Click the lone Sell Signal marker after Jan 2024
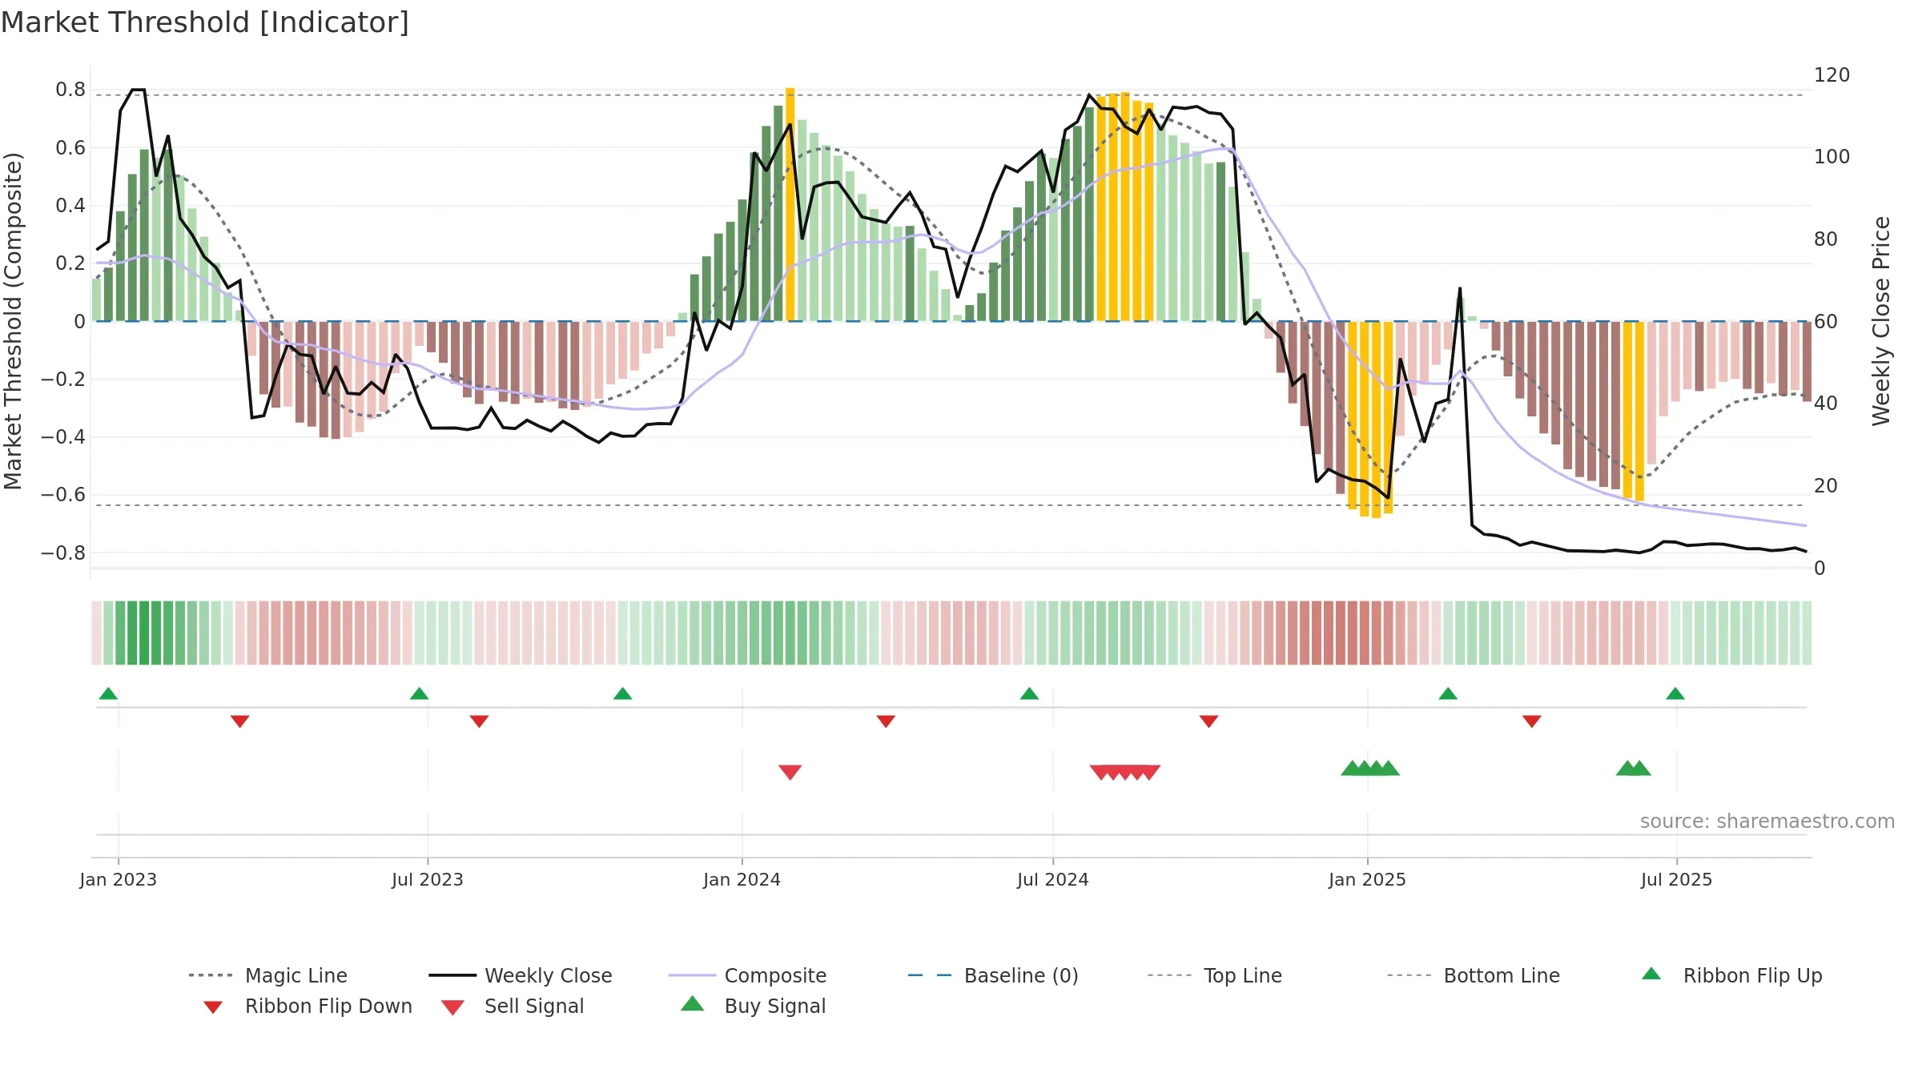1922x1081 pixels. click(790, 772)
